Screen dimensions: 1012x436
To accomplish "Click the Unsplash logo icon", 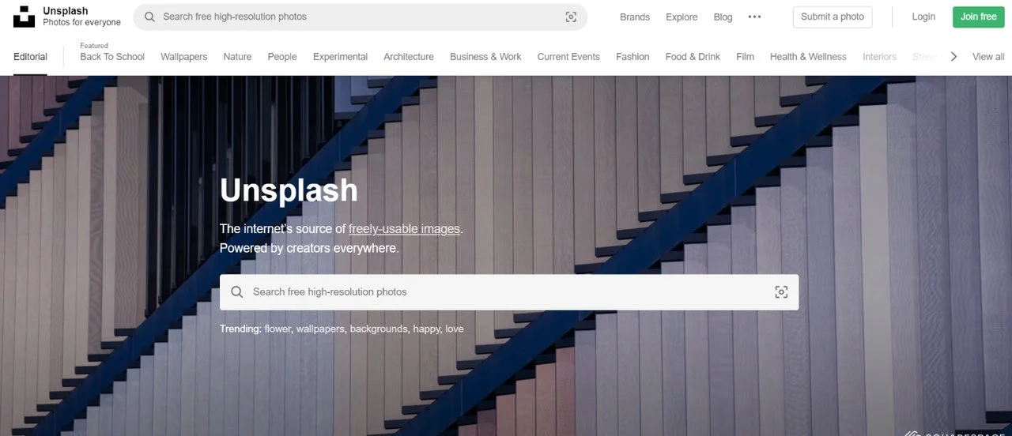I will pos(25,17).
